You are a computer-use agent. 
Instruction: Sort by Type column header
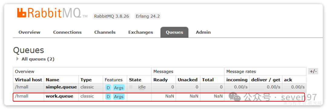[x=86, y=80]
